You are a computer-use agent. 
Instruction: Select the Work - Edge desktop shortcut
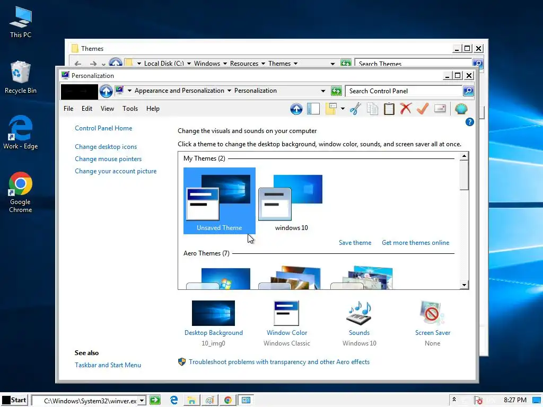click(x=21, y=132)
